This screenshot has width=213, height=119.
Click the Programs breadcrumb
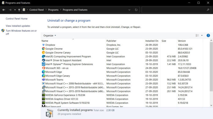53,10
